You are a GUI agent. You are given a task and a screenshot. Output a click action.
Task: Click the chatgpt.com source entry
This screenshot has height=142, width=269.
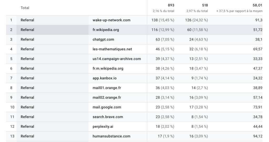(x=103, y=40)
